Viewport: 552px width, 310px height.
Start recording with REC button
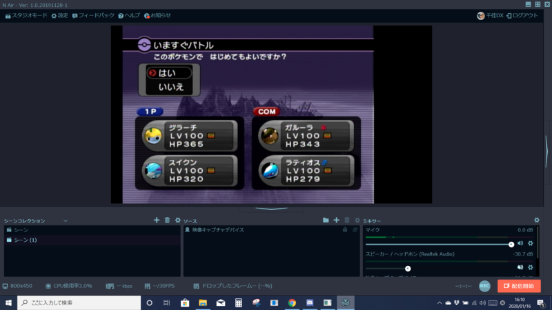(x=485, y=286)
